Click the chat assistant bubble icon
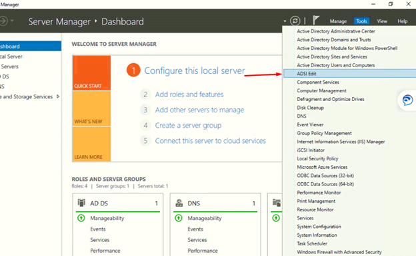This screenshot has height=256, width=416. [x=407, y=100]
